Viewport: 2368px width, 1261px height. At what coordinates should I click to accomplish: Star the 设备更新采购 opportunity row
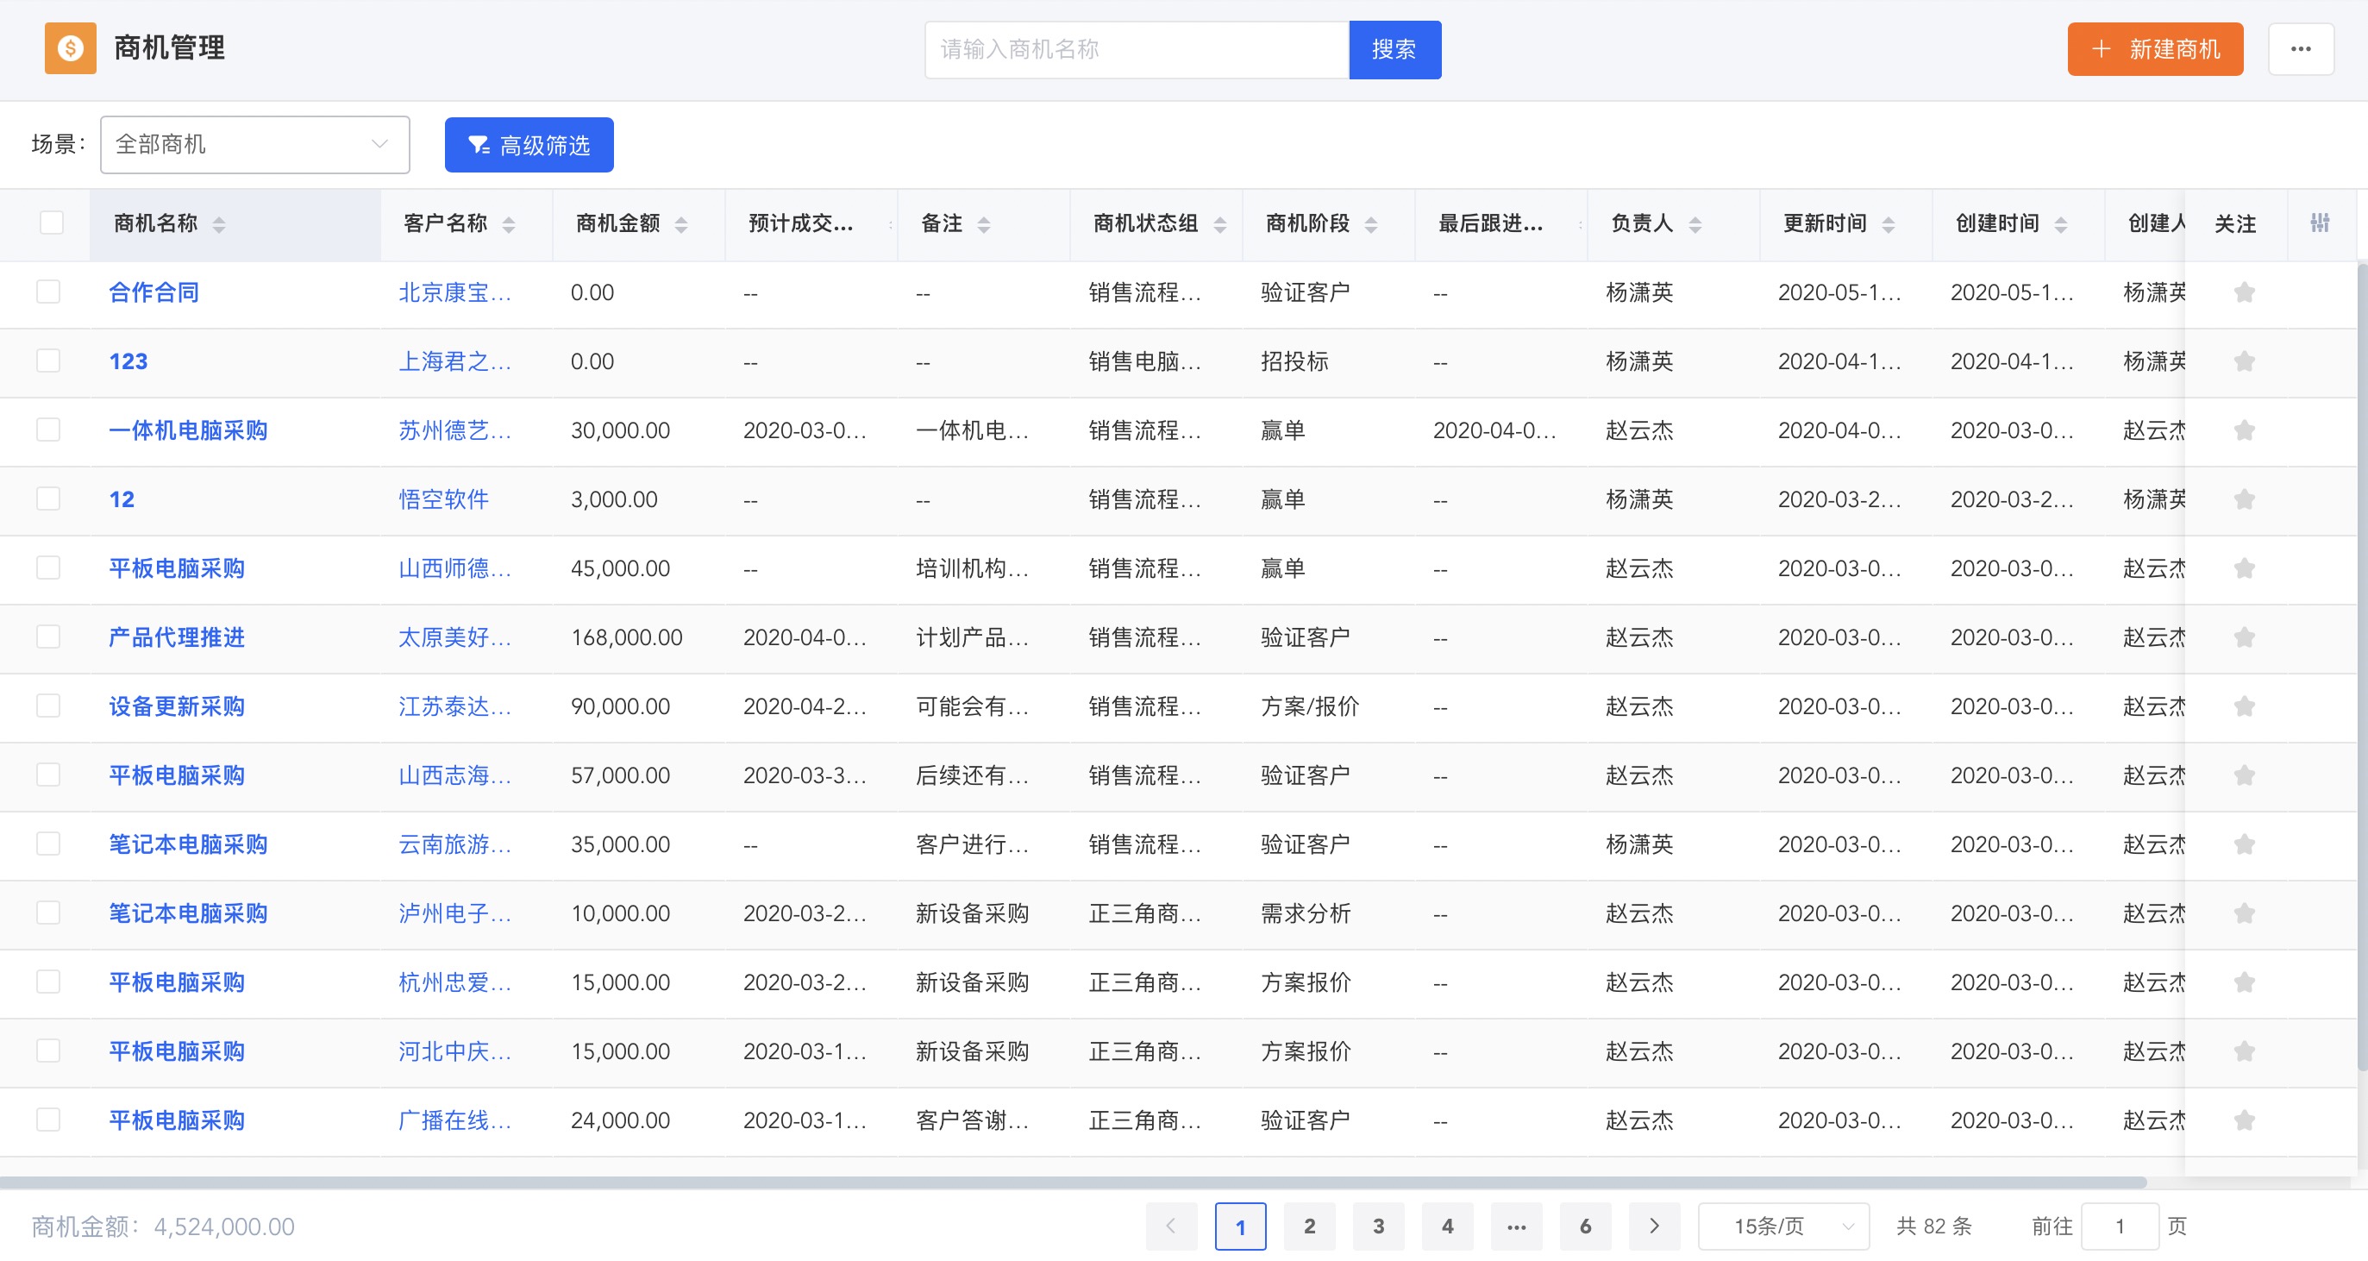(2244, 706)
